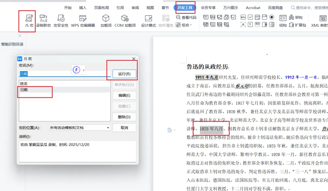Open XML 映射 pane
The image size is (328, 191).
(319, 21)
